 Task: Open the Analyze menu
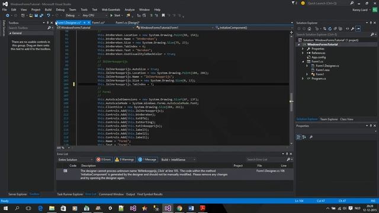(x=130, y=9)
